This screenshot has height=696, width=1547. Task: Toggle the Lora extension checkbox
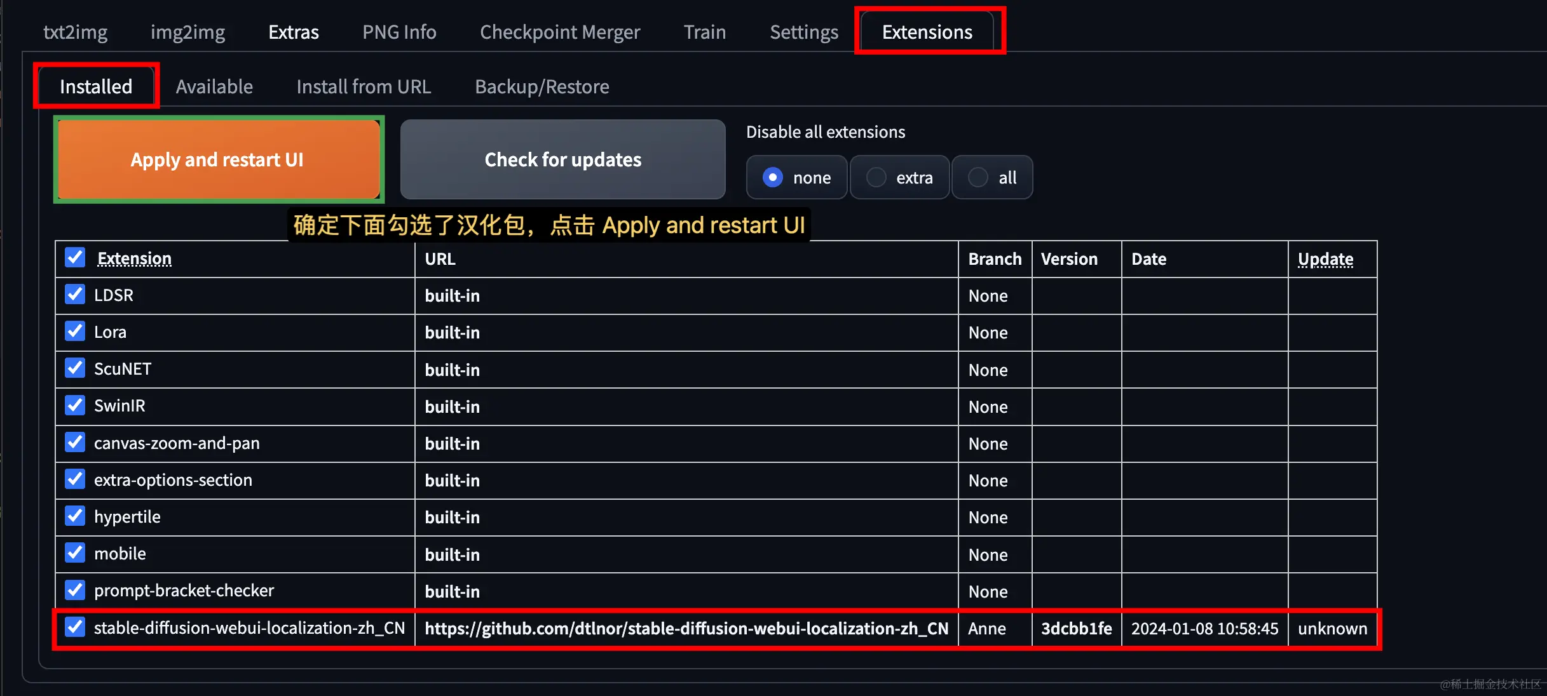pyautogui.click(x=75, y=331)
